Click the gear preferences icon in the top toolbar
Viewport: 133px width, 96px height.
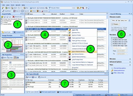(x=78, y=8)
